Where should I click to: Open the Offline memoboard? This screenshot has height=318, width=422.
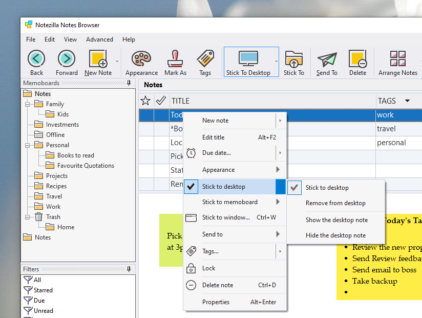click(50, 135)
